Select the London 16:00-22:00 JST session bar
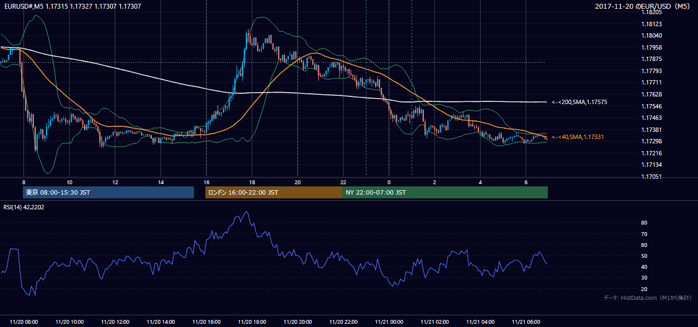 (x=274, y=192)
